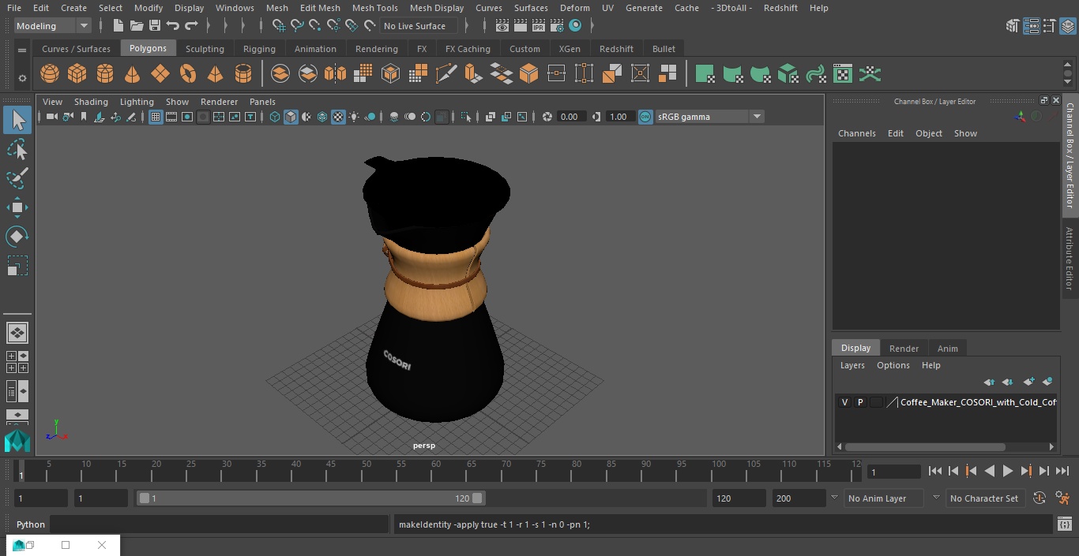Activate the Paint Selection tool
1079x556 pixels.
pos(17,177)
